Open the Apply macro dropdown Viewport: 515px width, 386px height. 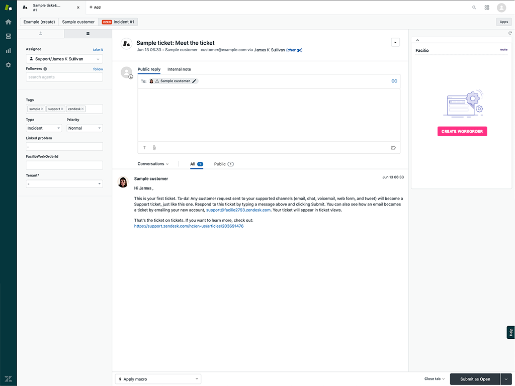[158, 379]
